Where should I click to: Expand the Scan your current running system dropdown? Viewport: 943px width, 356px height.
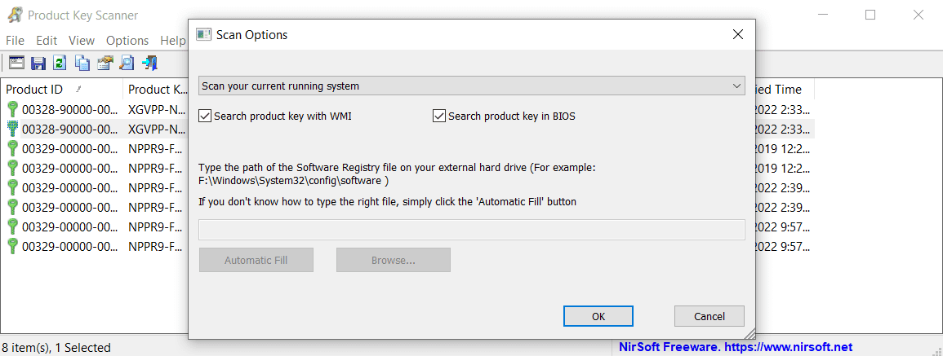[471, 86]
